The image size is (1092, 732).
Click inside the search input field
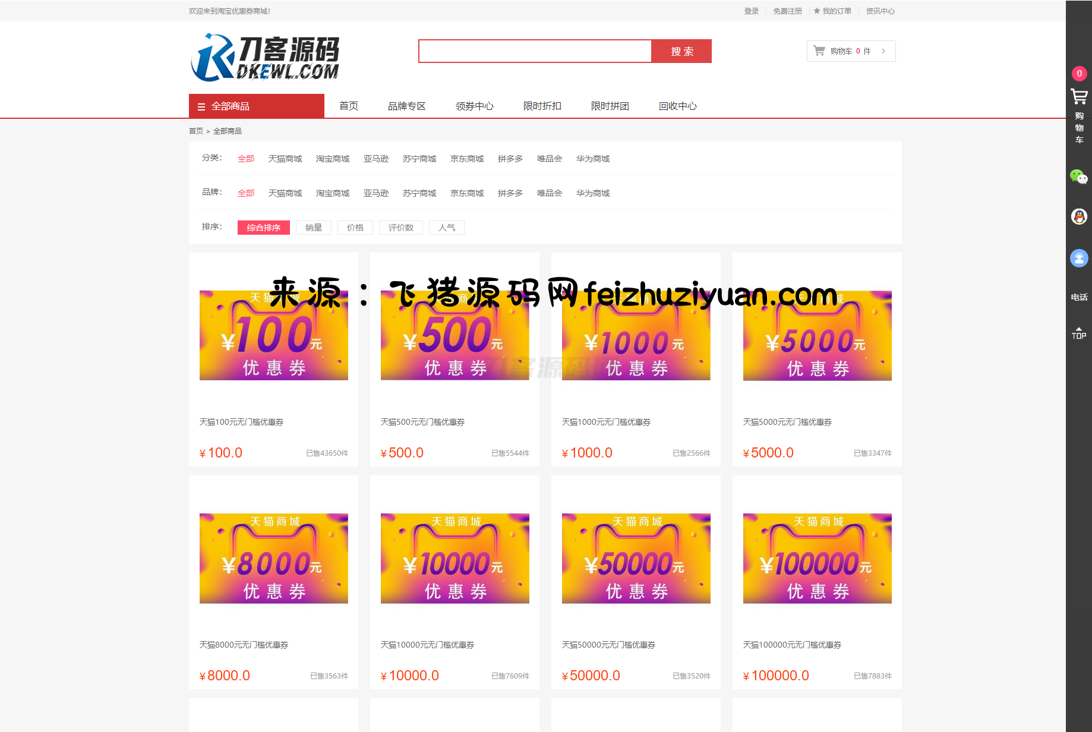point(535,51)
